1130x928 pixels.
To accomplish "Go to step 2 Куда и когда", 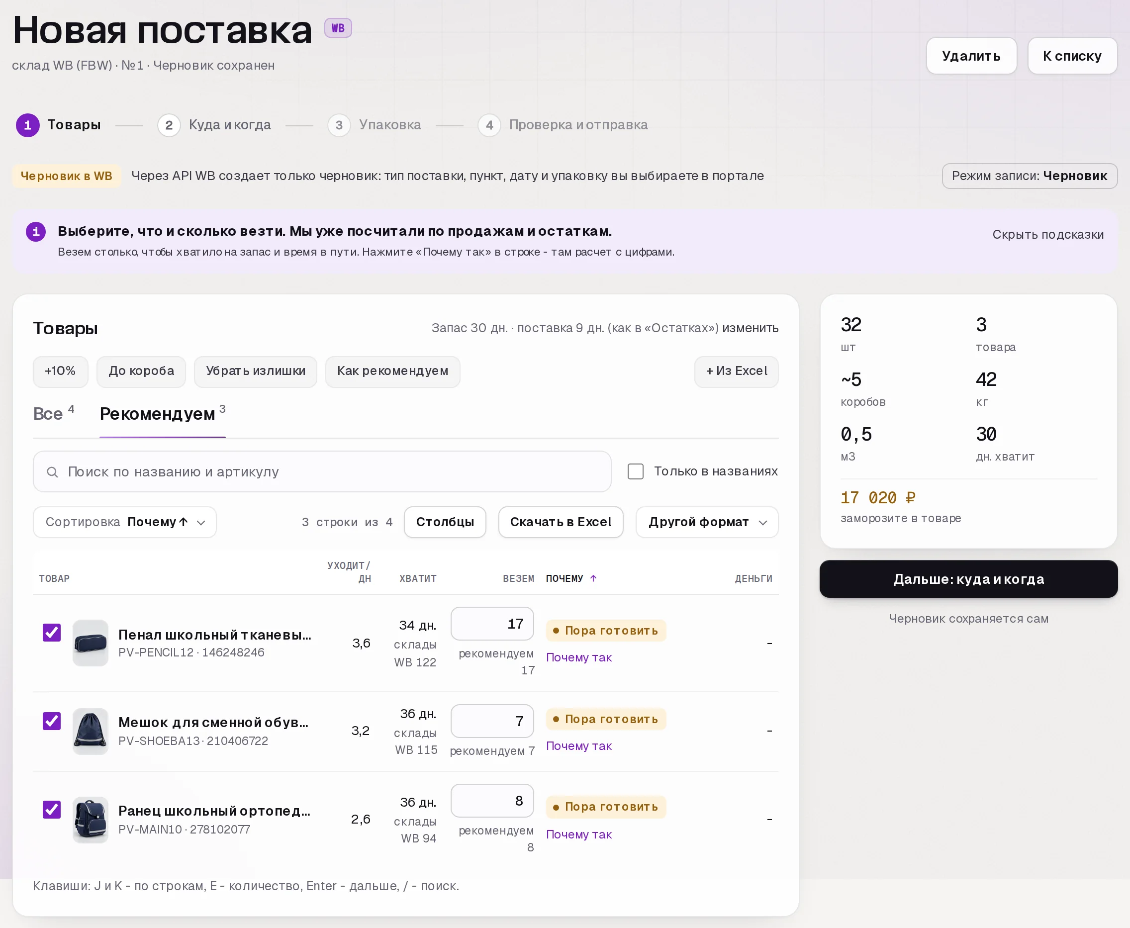I will [214, 125].
